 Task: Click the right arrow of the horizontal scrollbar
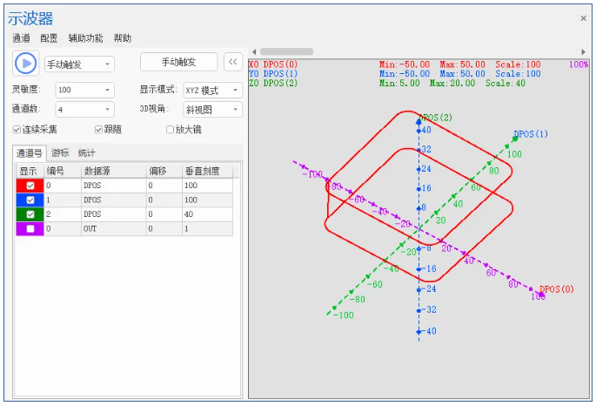click(584, 51)
